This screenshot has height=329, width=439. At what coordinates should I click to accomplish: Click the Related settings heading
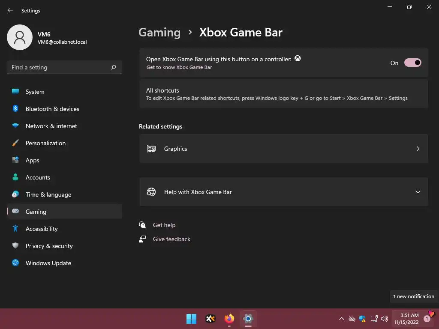pyautogui.click(x=160, y=126)
